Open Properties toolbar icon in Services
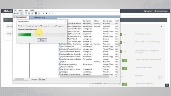This screenshot has height=96, width=171. (x=26, y=13)
